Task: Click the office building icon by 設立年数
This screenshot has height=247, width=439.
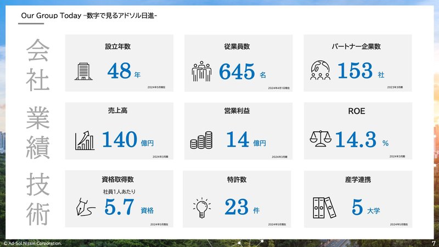Action: pyautogui.click(x=83, y=71)
